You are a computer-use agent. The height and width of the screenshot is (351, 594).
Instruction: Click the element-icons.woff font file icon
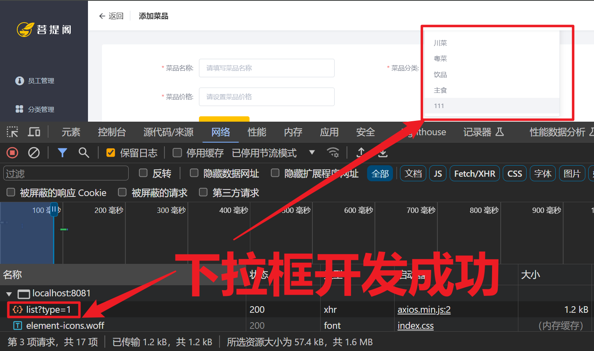pyautogui.click(x=18, y=326)
